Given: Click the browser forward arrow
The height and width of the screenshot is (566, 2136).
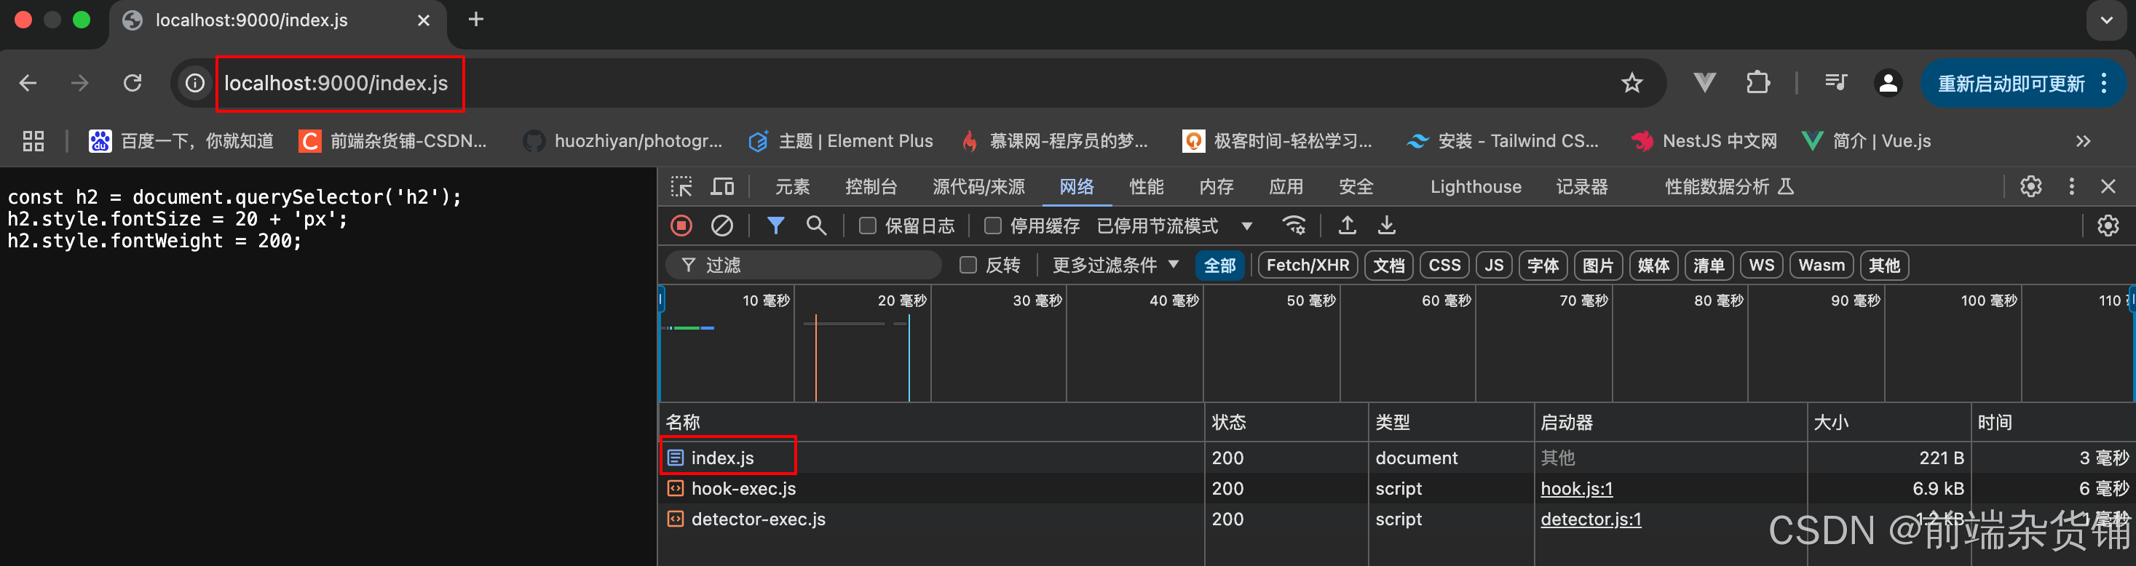Looking at the screenshot, I should [x=79, y=83].
